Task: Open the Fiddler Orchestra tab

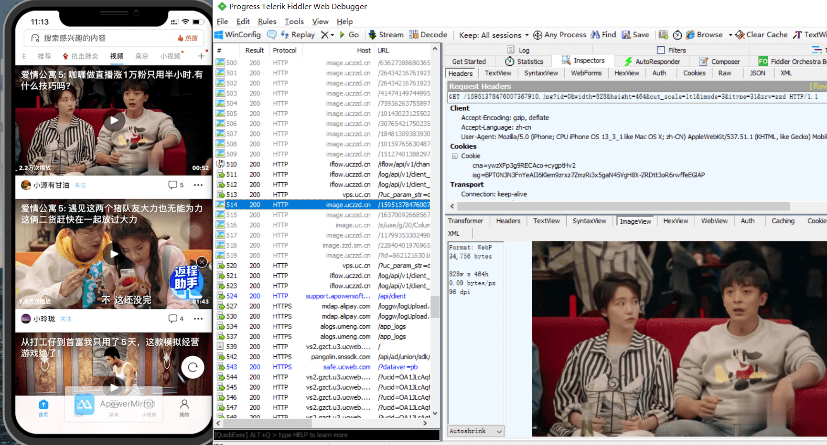Action: click(x=792, y=62)
